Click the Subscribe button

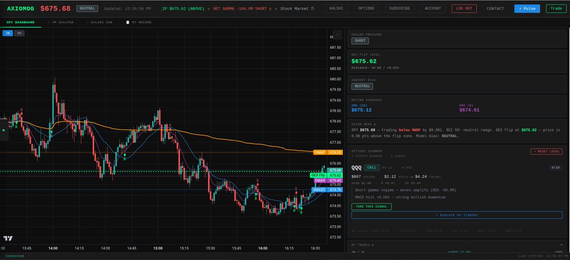click(x=399, y=9)
